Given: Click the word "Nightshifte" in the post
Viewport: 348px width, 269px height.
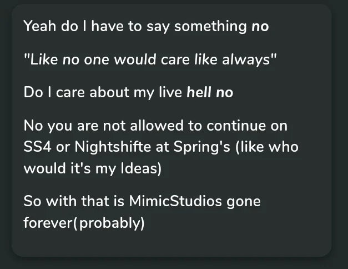Looking at the screenshot, I should tap(113, 147).
